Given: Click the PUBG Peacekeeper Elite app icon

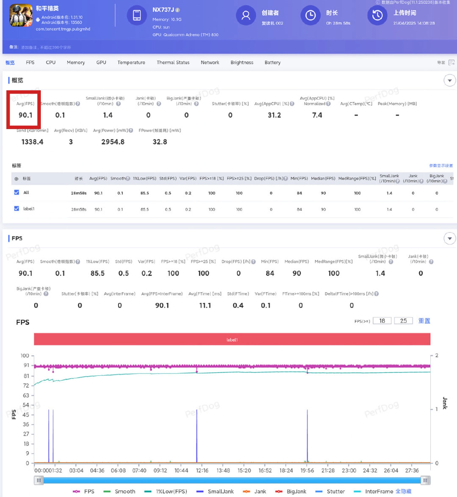Looking at the screenshot, I should [21, 15].
